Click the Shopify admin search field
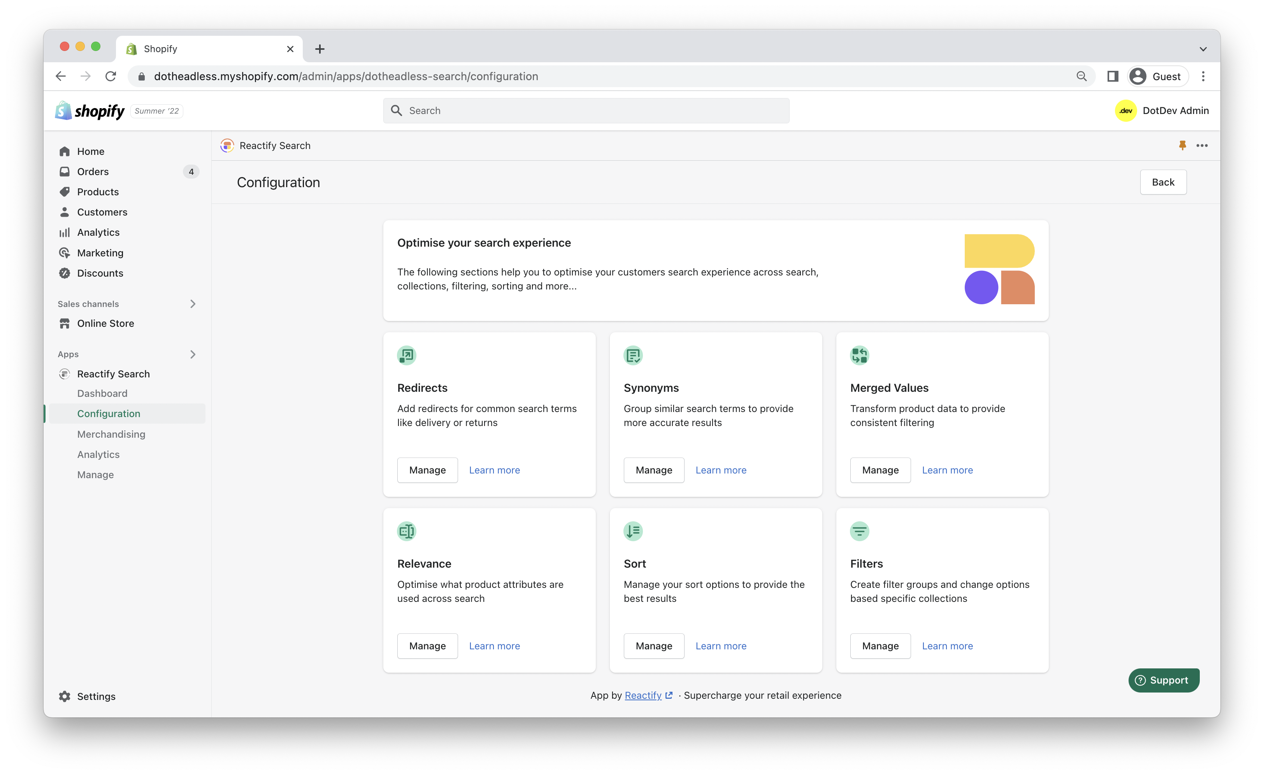Image resolution: width=1264 pixels, height=775 pixels. point(586,110)
